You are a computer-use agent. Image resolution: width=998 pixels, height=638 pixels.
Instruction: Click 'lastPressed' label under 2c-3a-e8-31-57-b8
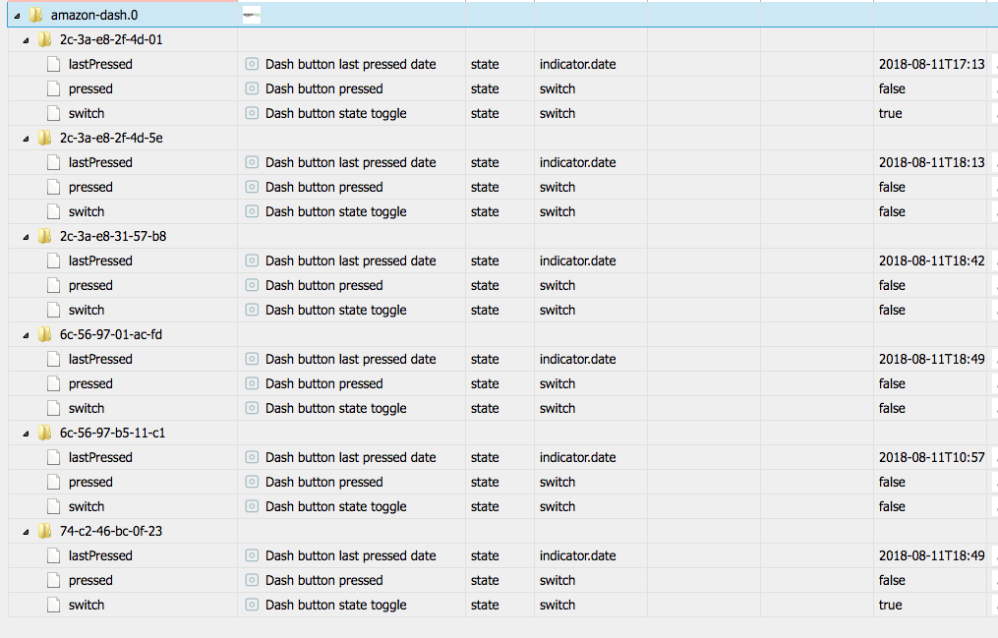[x=100, y=261]
